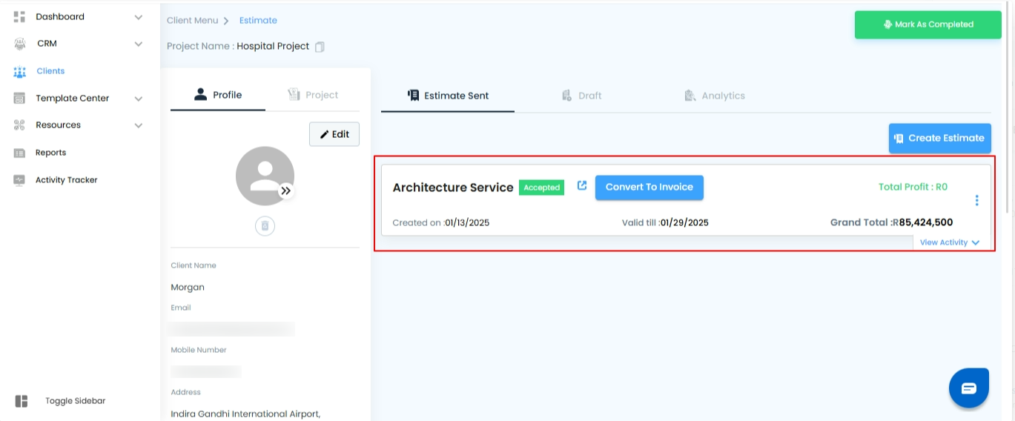
Task: Switch to the Analytics tab
Action: pos(715,96)
